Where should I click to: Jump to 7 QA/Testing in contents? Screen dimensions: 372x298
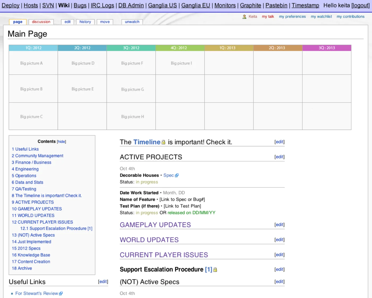pos(24,189)
